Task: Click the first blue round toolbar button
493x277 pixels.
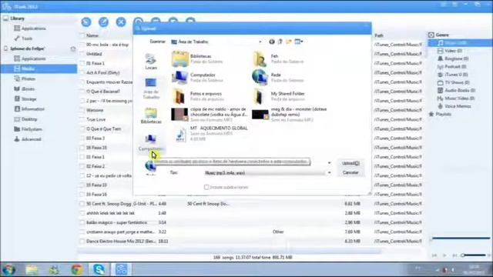Action: 86,22
